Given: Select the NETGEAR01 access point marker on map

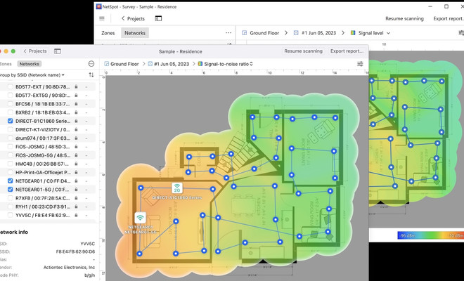Looking at the screenshot, I should coord(141,218).
